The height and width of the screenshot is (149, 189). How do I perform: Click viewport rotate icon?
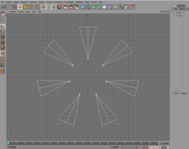(x=166, y=12)
